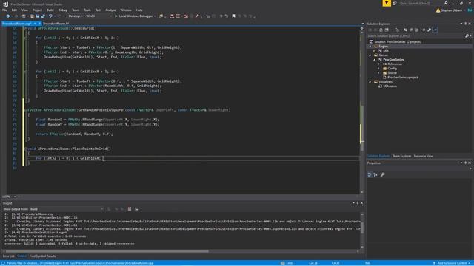Image resolution: width=474 pixels, height=266 pixels.
Task: Expand the Config folder
Action: pos(378,69)
